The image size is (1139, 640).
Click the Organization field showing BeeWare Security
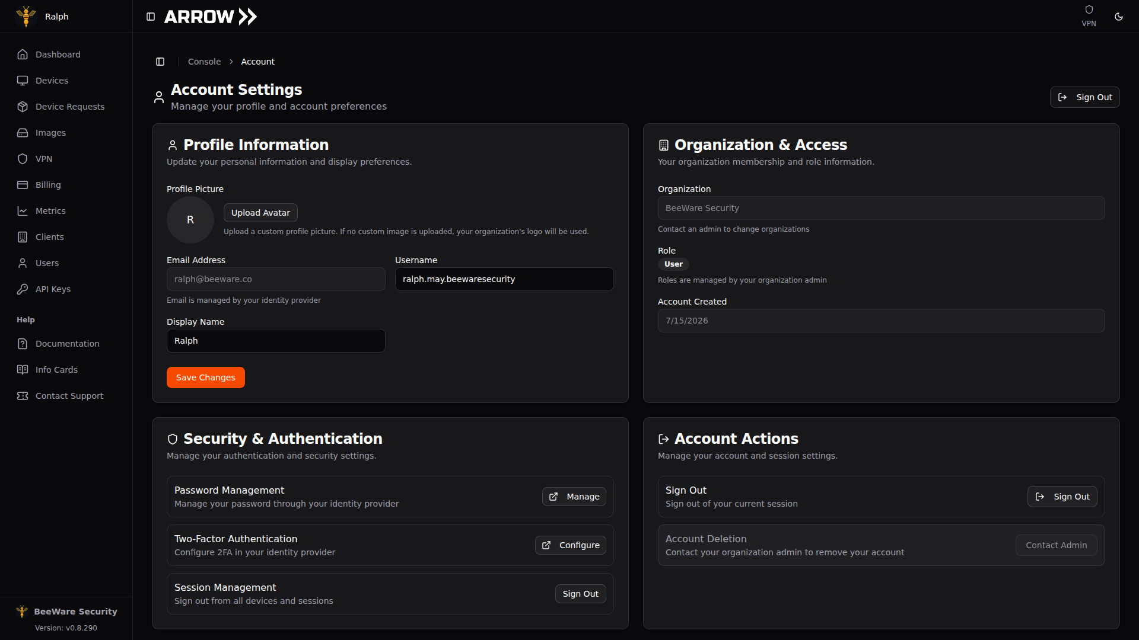tap(881, 208)
